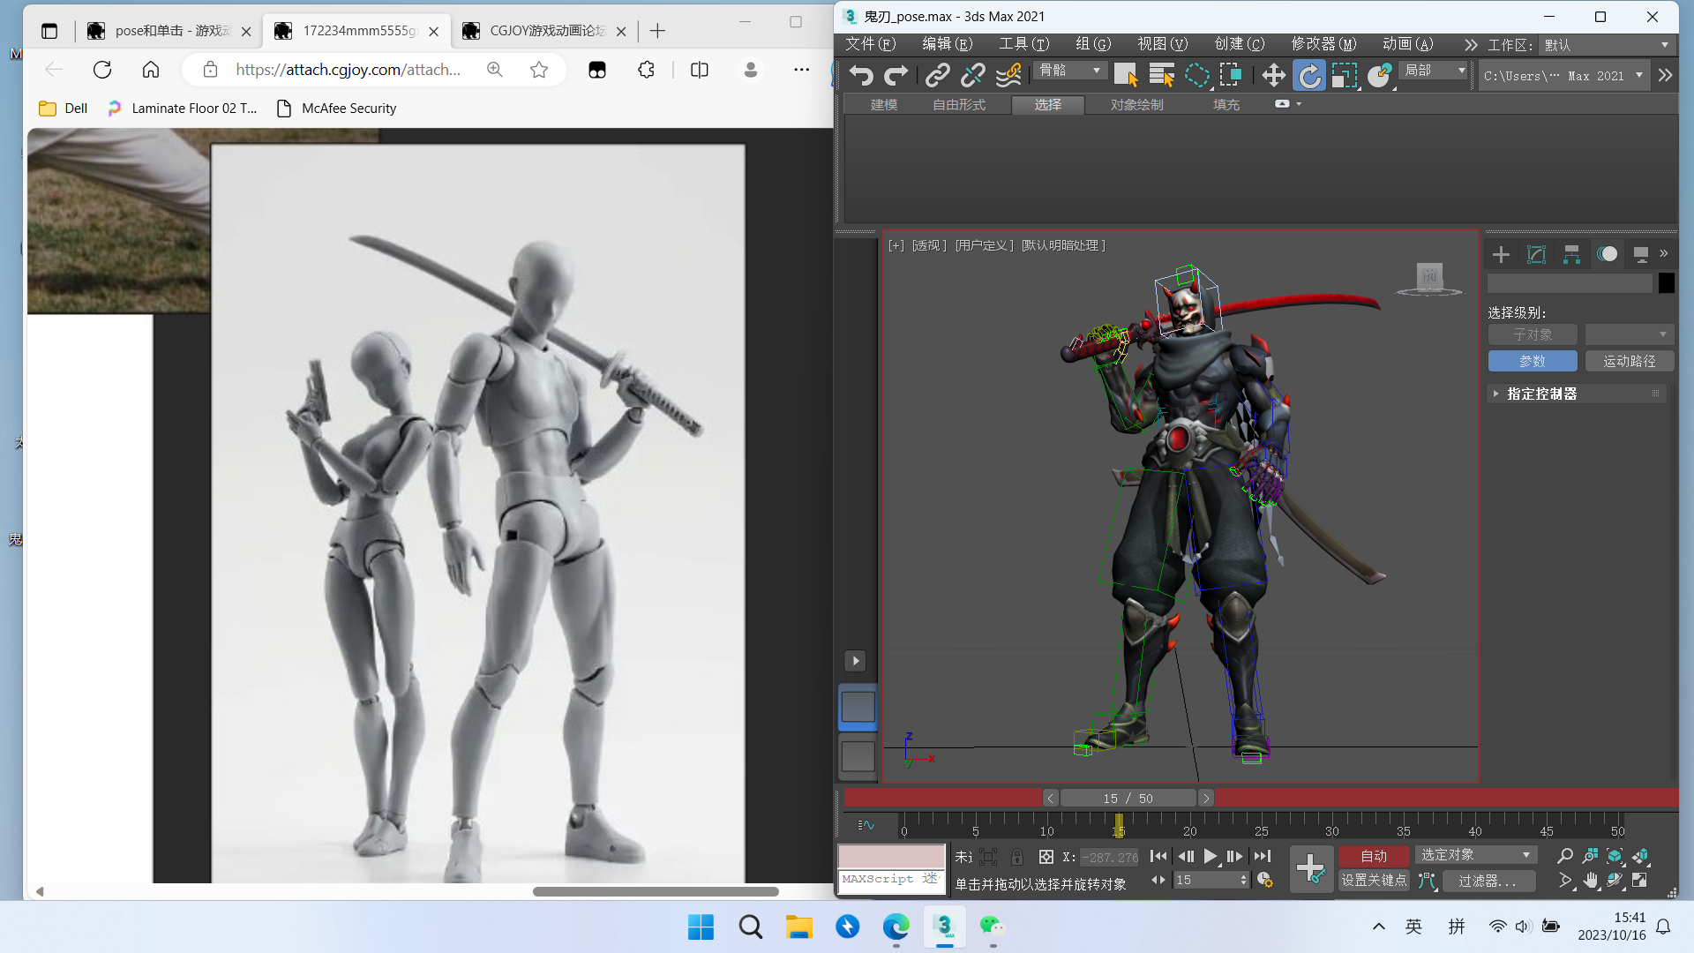1694x953 pixels.
Task: Toggle Set Key mode (设置关键点)
Action: coord(1374,880)
